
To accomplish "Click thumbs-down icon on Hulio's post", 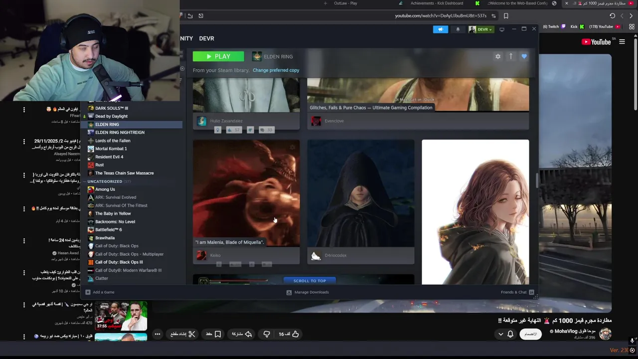I will pos(250,130).
